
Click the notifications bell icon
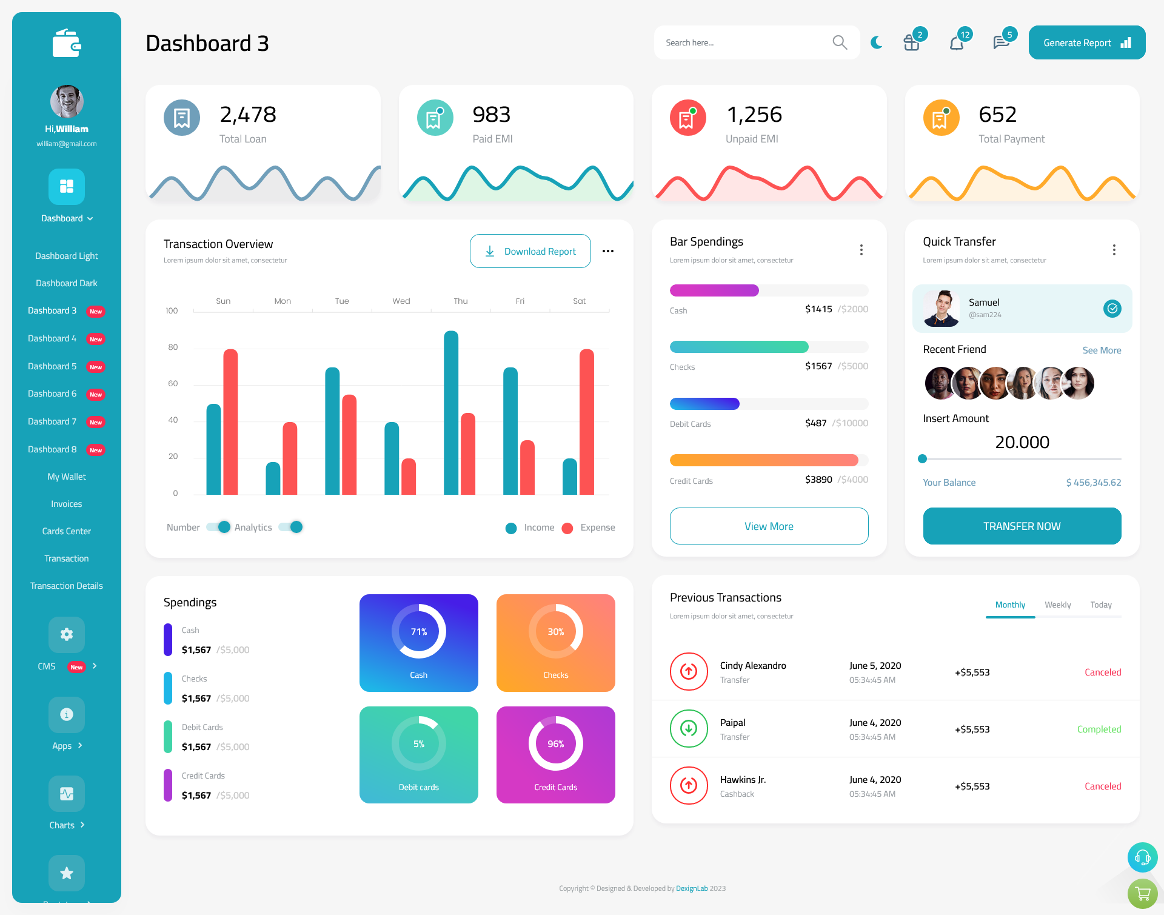956,42
